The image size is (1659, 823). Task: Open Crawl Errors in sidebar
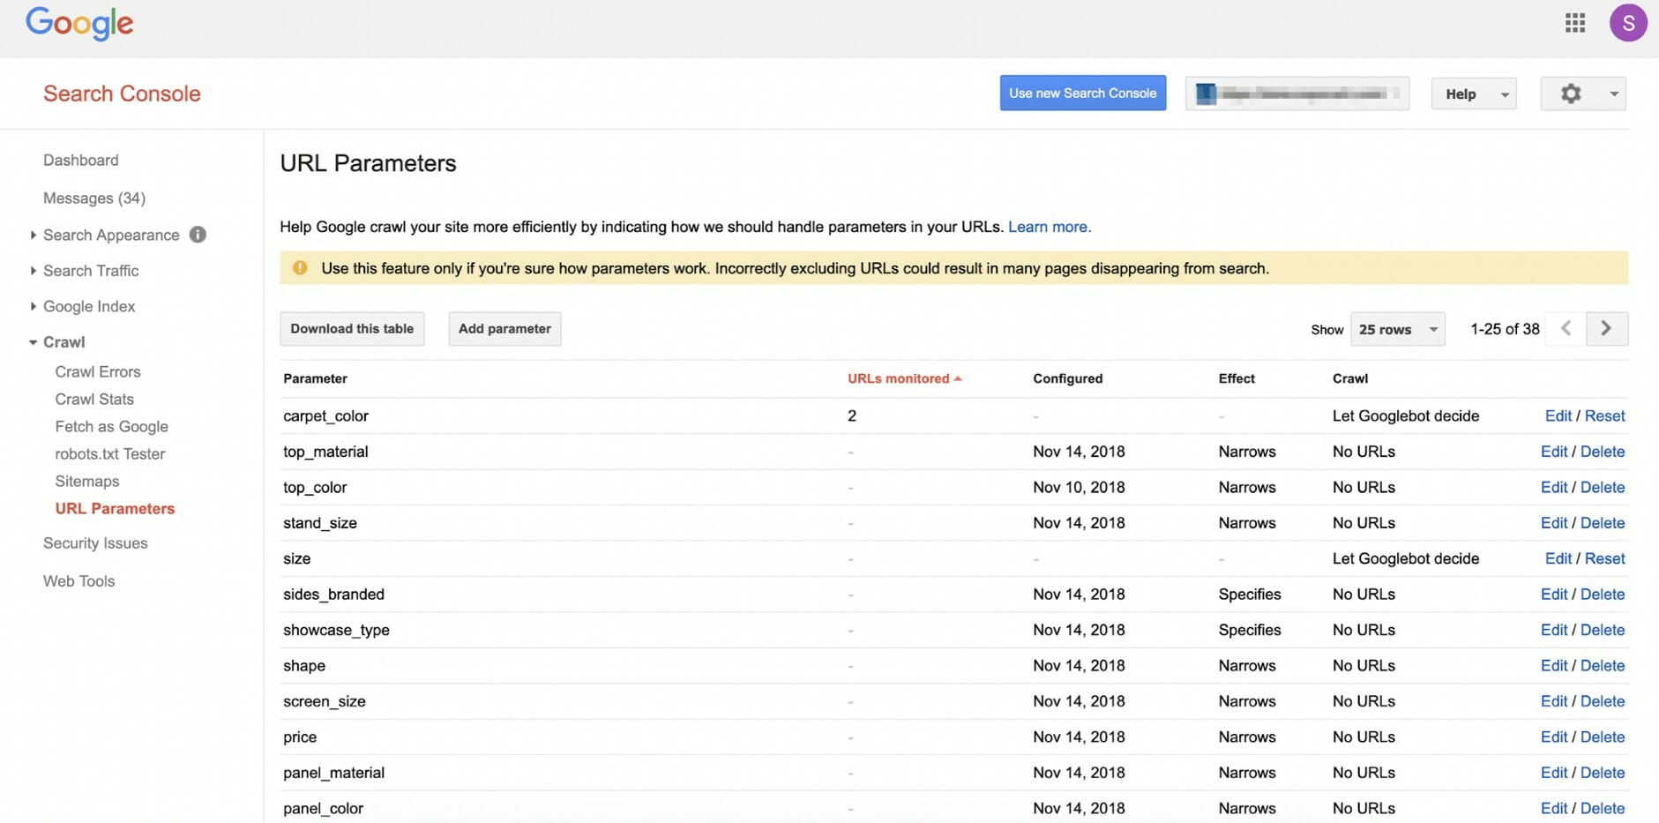pyautogui.click(x=98, y=372)
